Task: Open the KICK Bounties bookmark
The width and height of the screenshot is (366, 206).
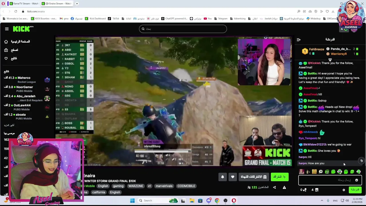Action: [44, 19]
